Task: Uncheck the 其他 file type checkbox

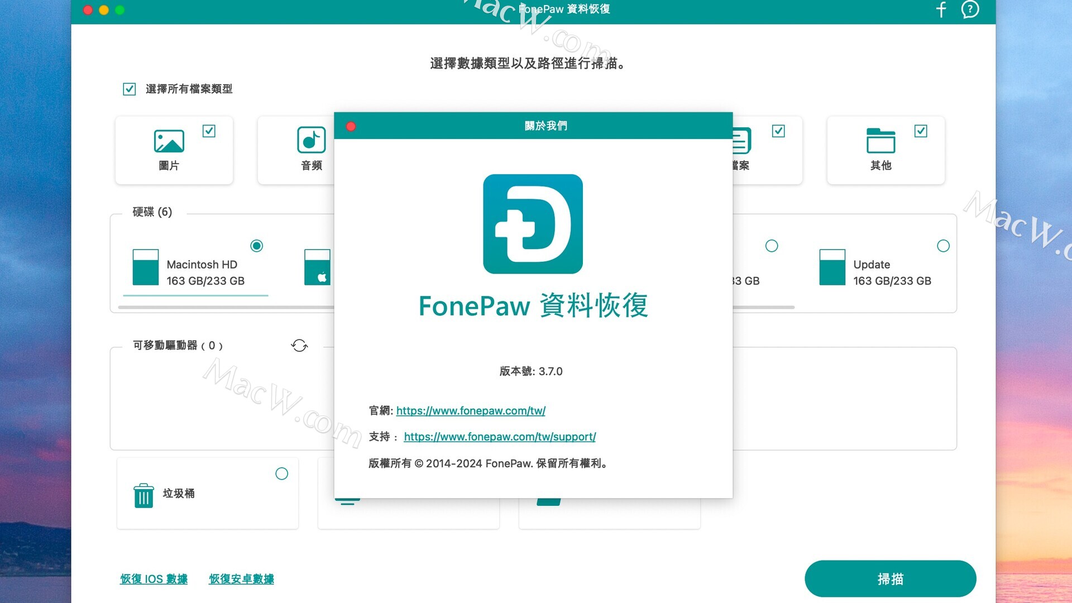Action: [x=921, y=131]
